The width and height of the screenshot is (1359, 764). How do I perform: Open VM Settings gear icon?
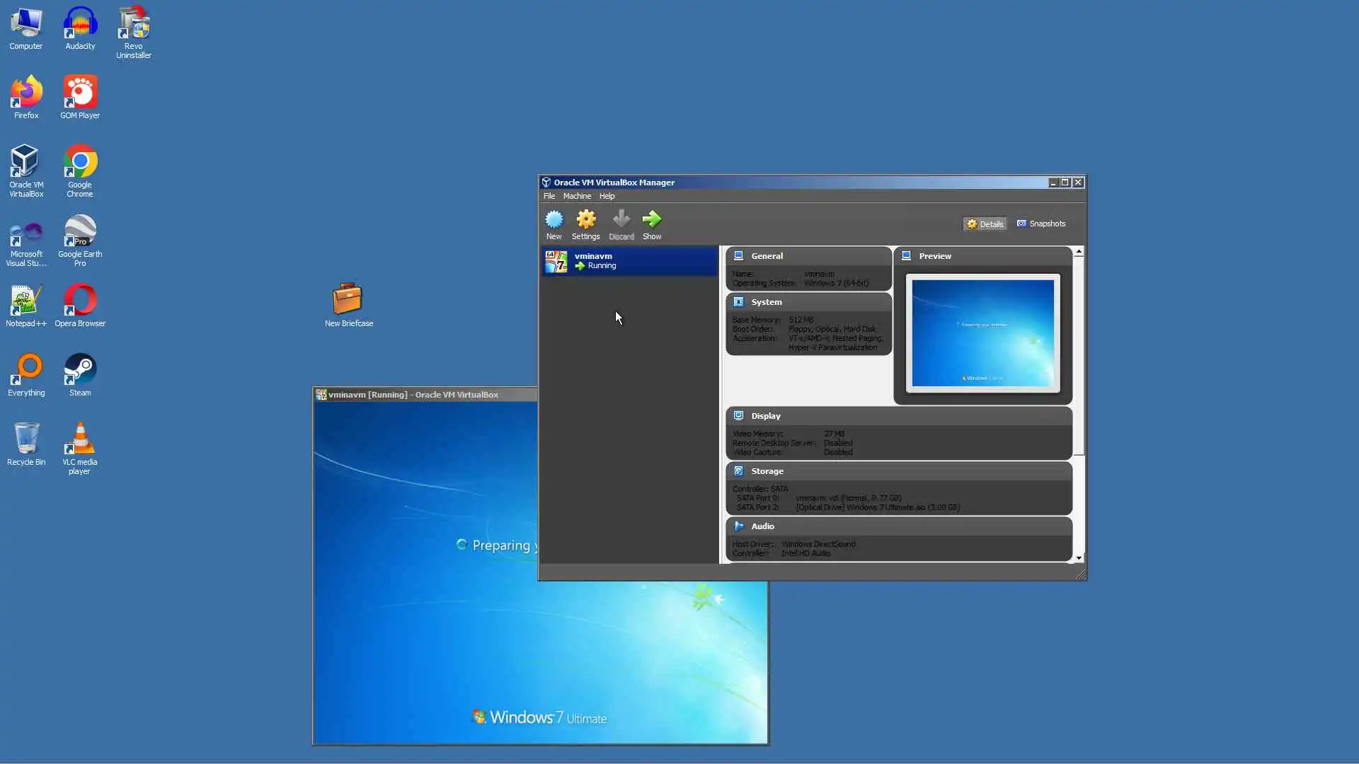[585, 221]
